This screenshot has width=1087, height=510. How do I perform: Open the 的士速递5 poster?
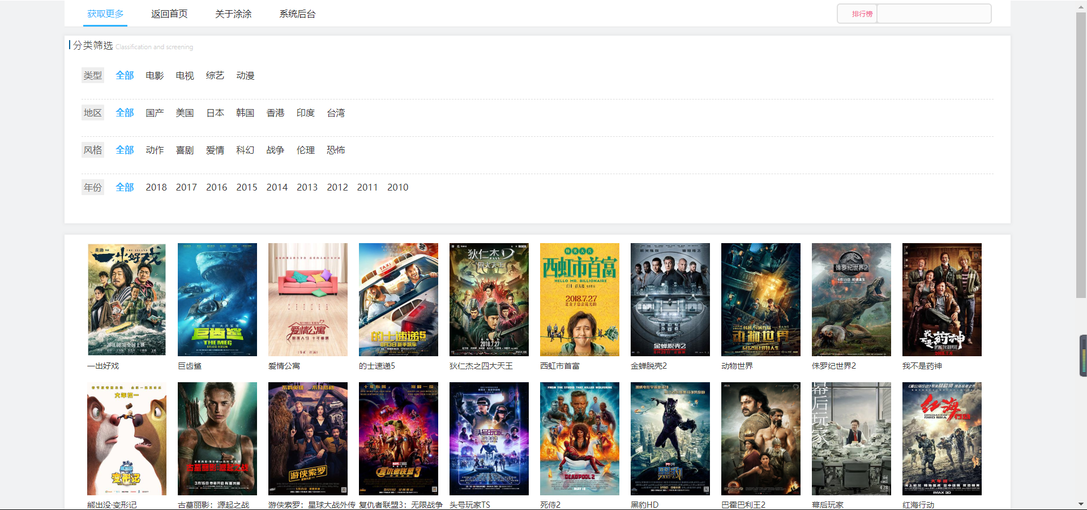(399, 300)
